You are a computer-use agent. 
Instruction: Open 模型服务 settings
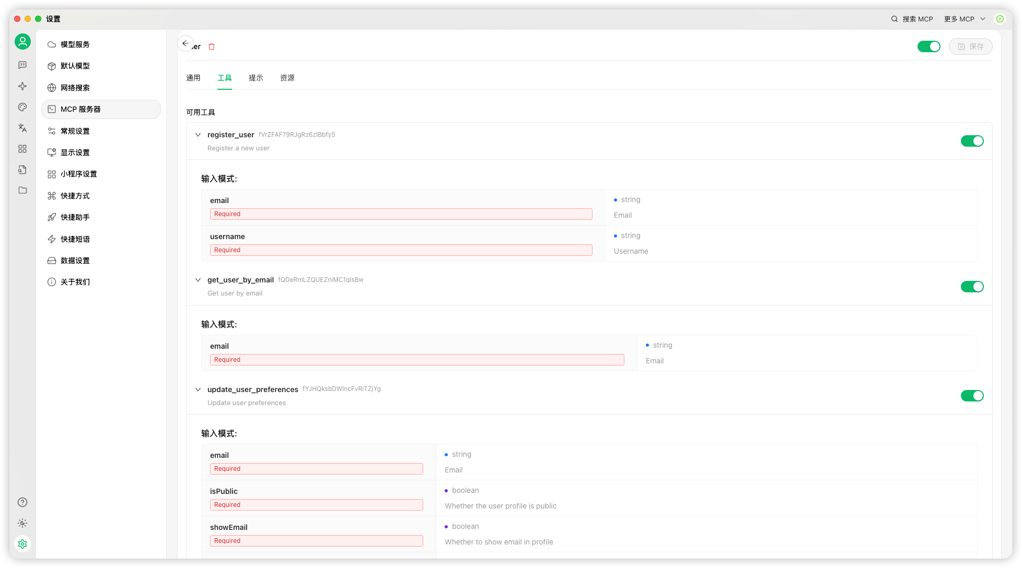point(101,44)
